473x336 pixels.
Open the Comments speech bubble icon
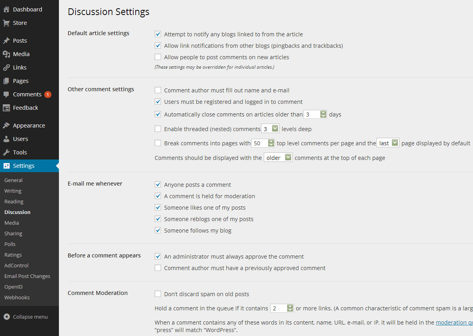pos(6,94)
